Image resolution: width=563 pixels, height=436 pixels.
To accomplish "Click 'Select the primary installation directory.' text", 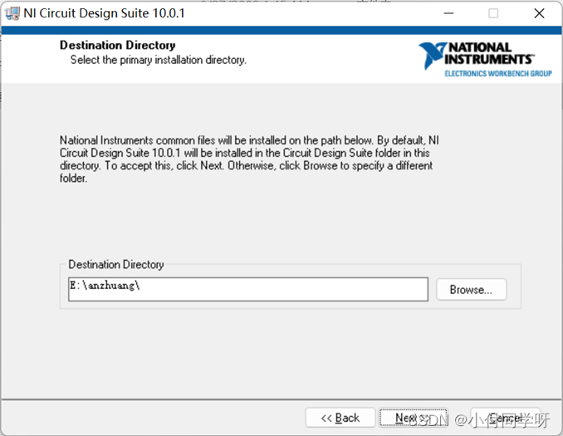I will (x=159, y=60).
